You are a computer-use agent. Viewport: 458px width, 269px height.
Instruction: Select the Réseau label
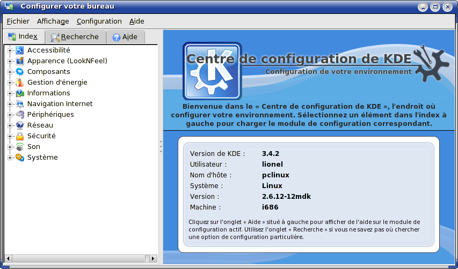tap(40, 125)
